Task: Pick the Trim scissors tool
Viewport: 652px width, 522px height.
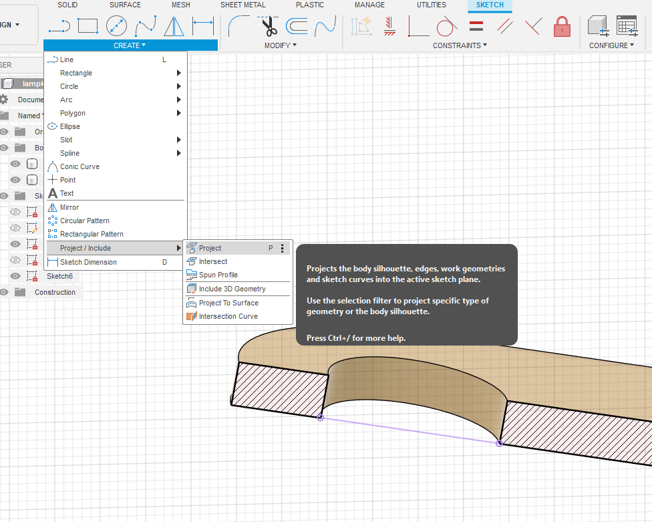Action: point(269,27)
